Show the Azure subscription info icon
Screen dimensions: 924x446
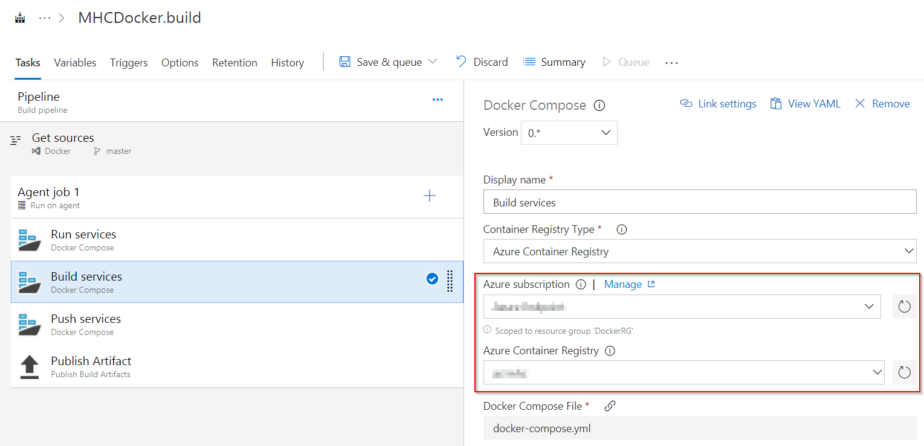[581, 284]
